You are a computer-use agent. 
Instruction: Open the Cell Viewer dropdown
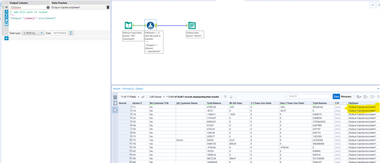point(157,96)
